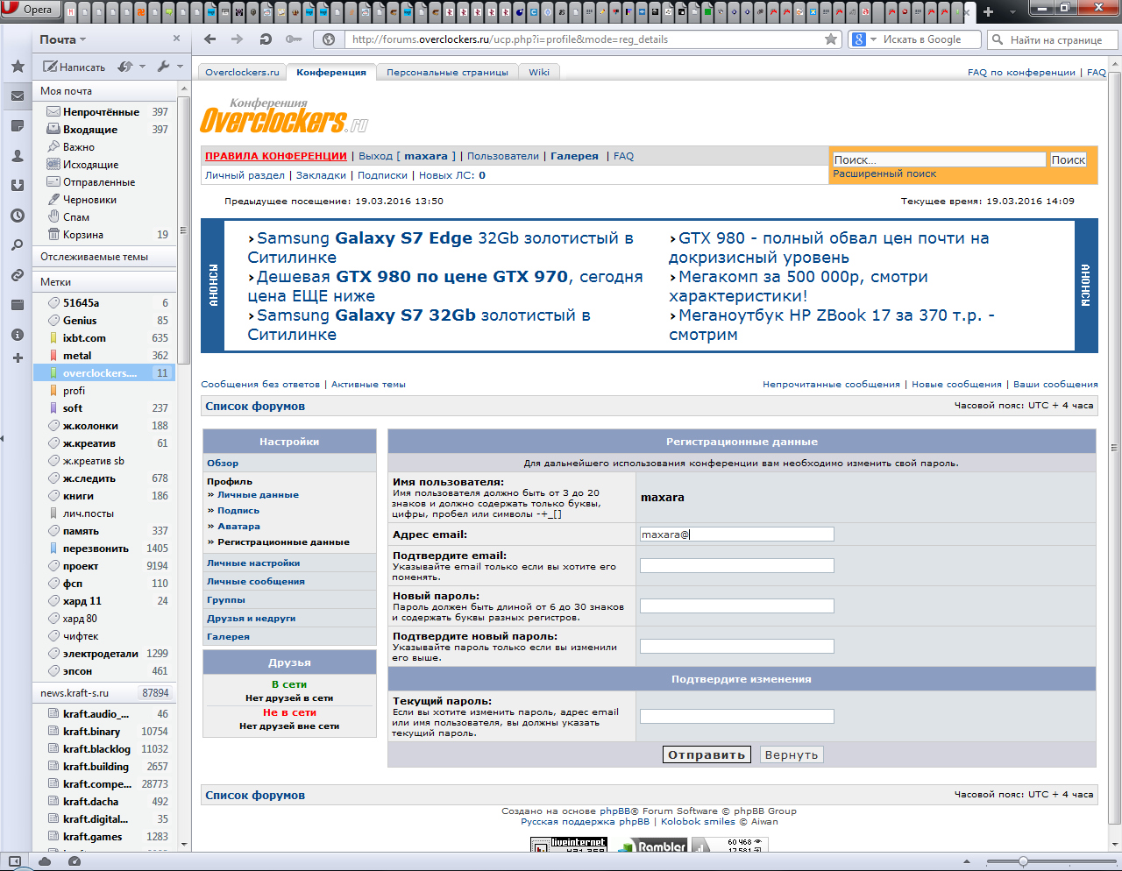Screen dimensions: 1122x871
Task: Click the Текущий пароль input field
Action: (x=737, y=717)
